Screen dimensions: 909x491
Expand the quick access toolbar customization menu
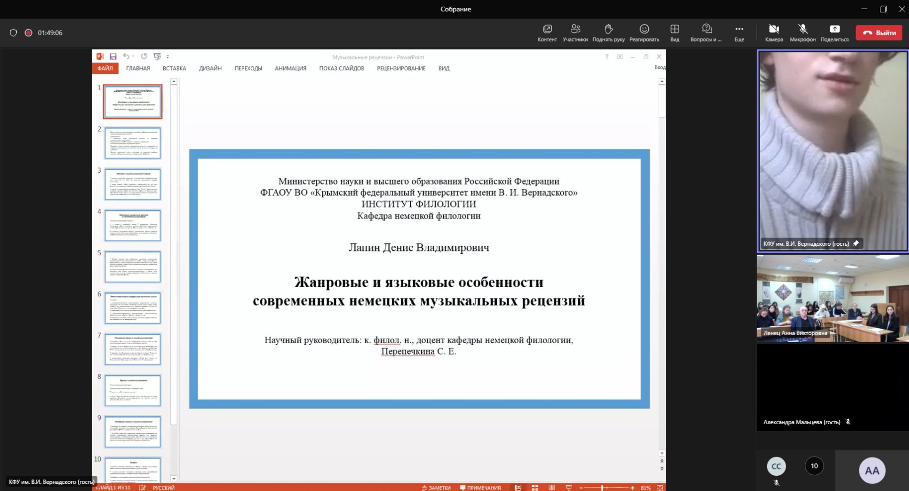coord(168,56)
